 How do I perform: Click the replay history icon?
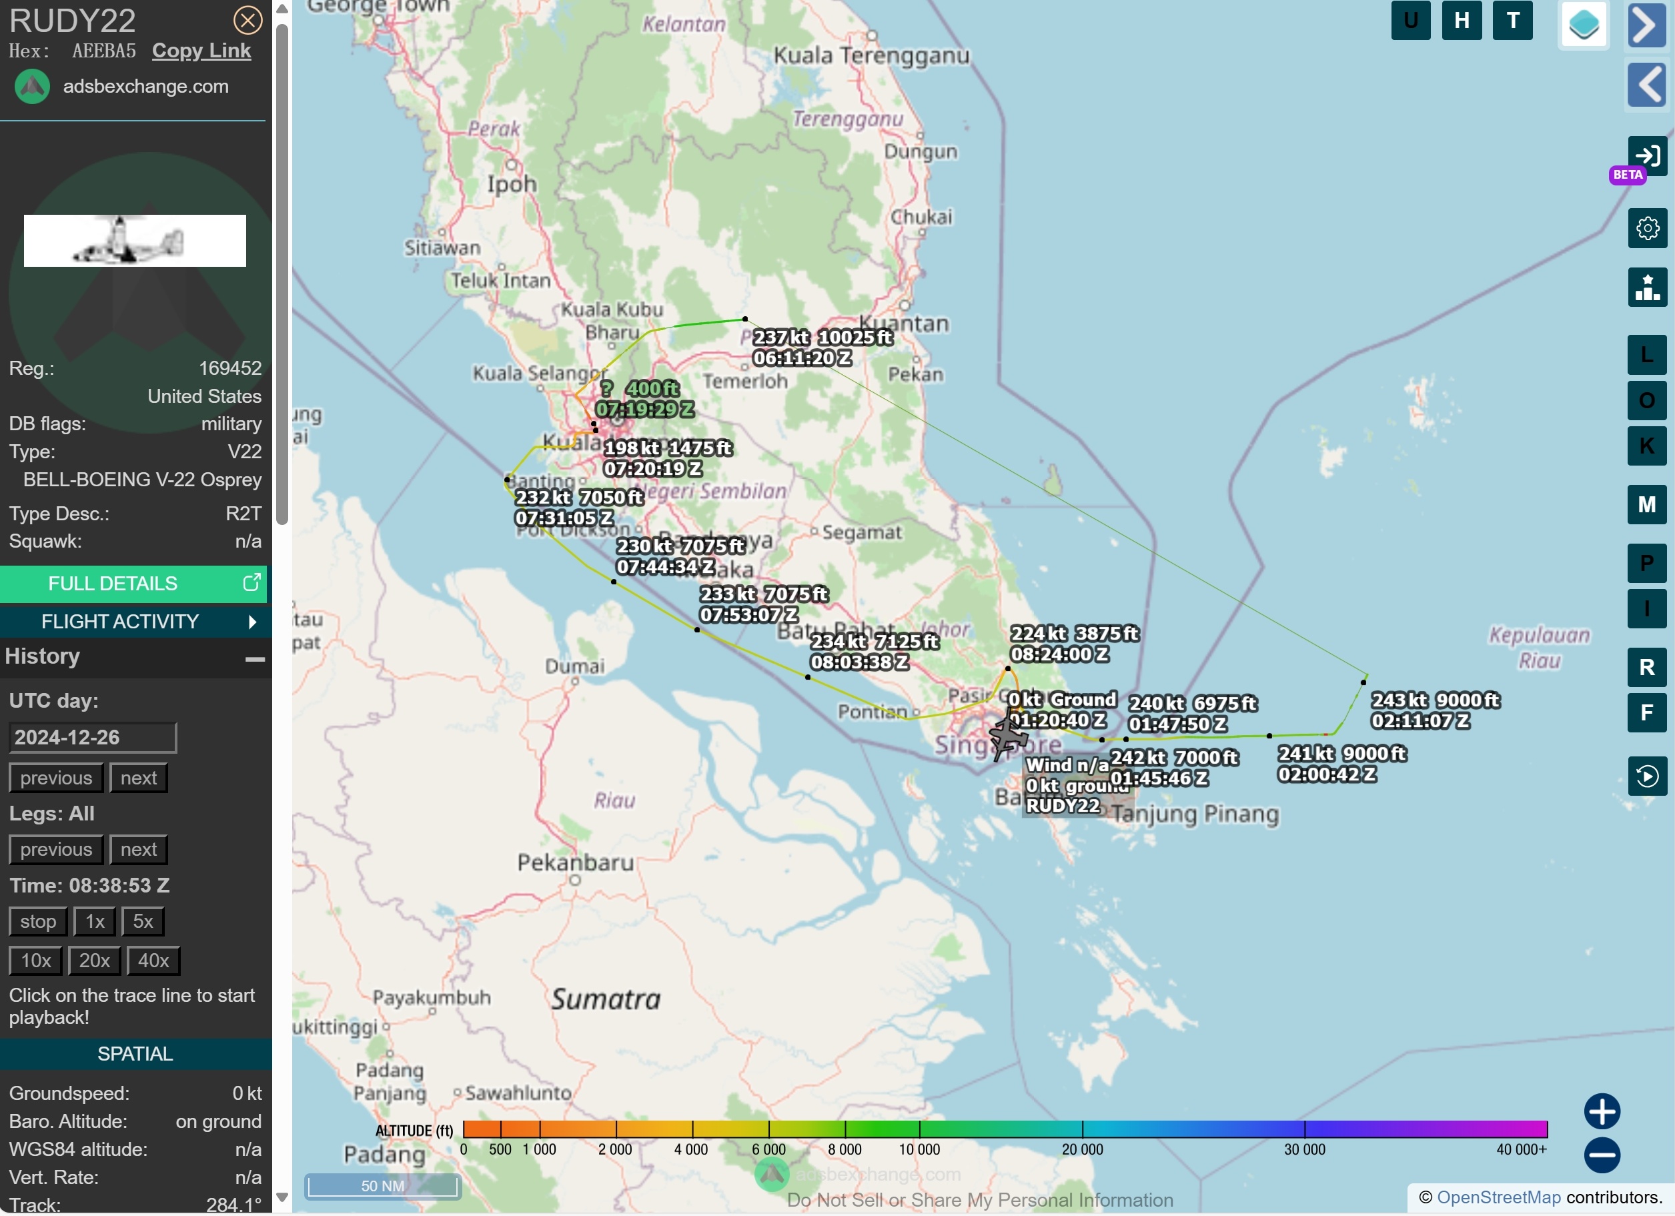[x=1647, y=776]
